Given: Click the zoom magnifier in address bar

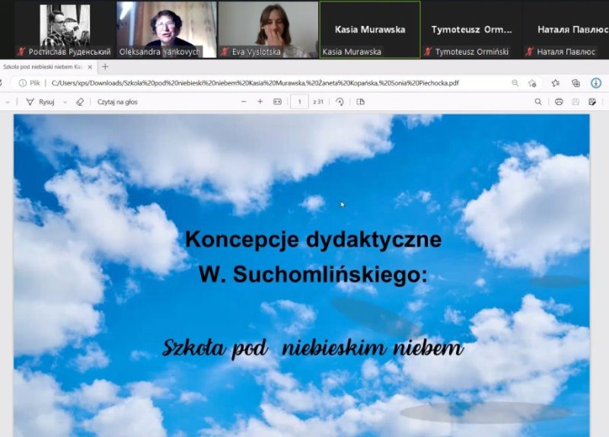Looking at the screenshot, I should pyautogui.click(x=515, y=83).
